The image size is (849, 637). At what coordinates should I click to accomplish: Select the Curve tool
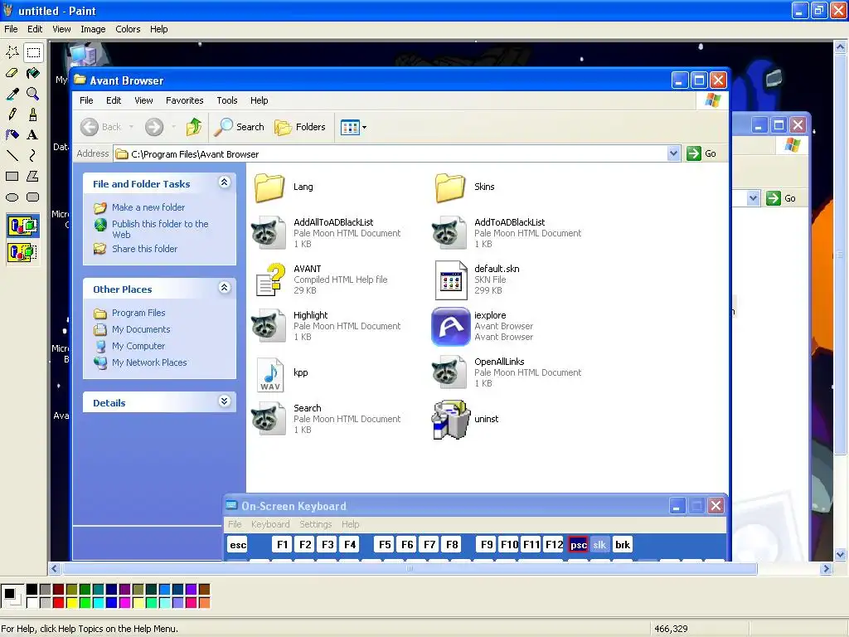point(33,155)
